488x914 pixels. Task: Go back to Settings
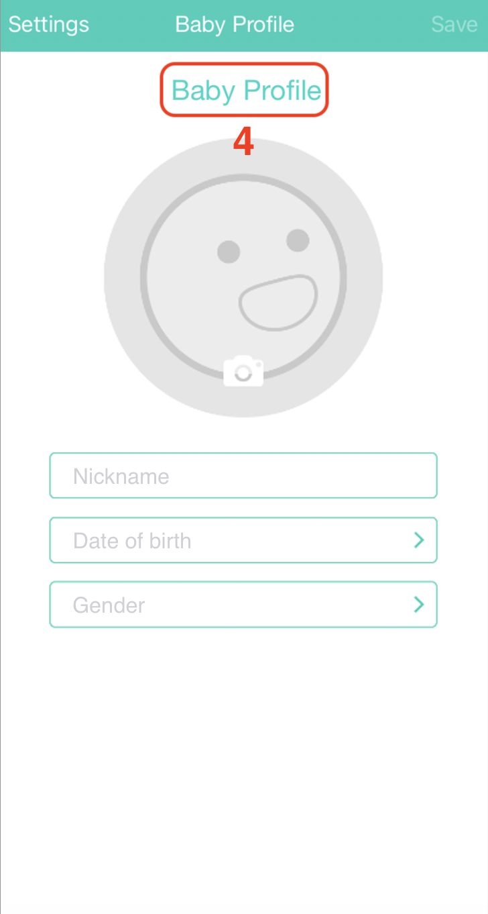pos(48,25)
